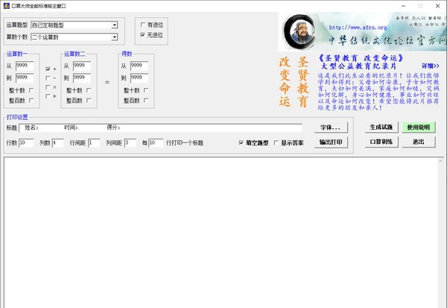Image resolution: width=447 pixels, height=308 pixels.
Task: Click the 每...行打印一个标题 number field
Action: pyautogui.click(x=156, y=142)
